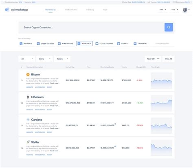Image resolution: width=193 pixels, height=168 pixels.
Task: Open Cardano's Reddit link
Action: click(x=50, y=132)
